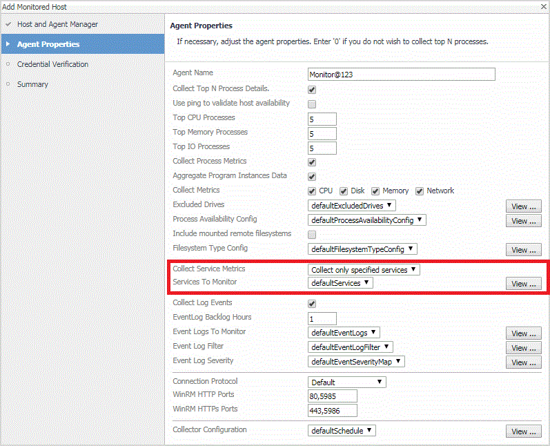
Task: Open the Collector Configuration dropdown
Action: pos(342,430)
